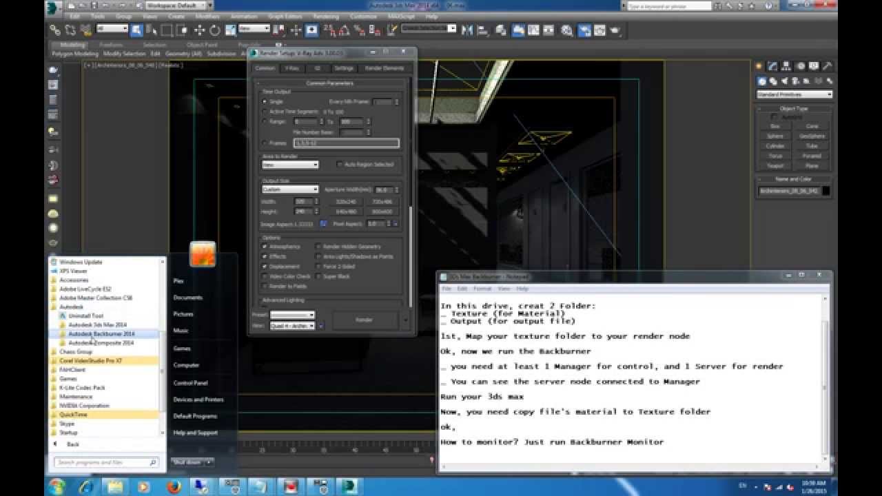Open the View dropdown in Render Setup
The height and width of the screenshot is (496, 882).
[x=292, y=325]
